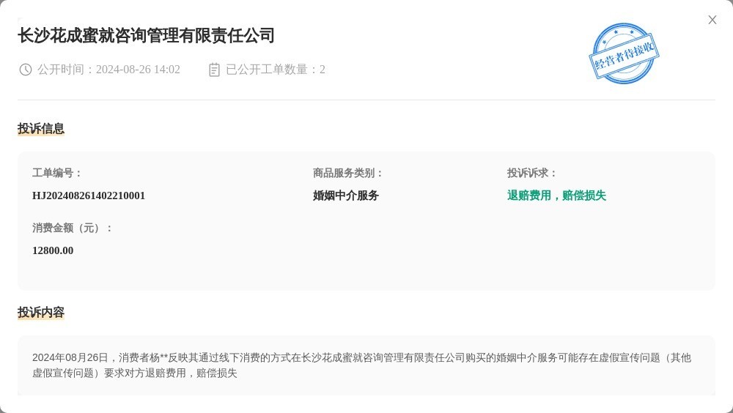Viewport: 733px width, 413px height.
Task: Click the amount value 12800.00
Action: 53,250
